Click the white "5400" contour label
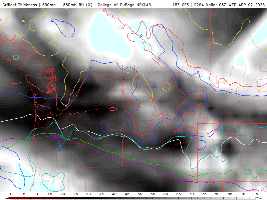 (192, 167)
